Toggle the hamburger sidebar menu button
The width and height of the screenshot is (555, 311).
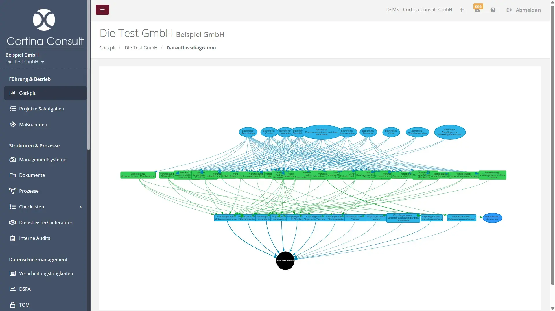point(102,10)
